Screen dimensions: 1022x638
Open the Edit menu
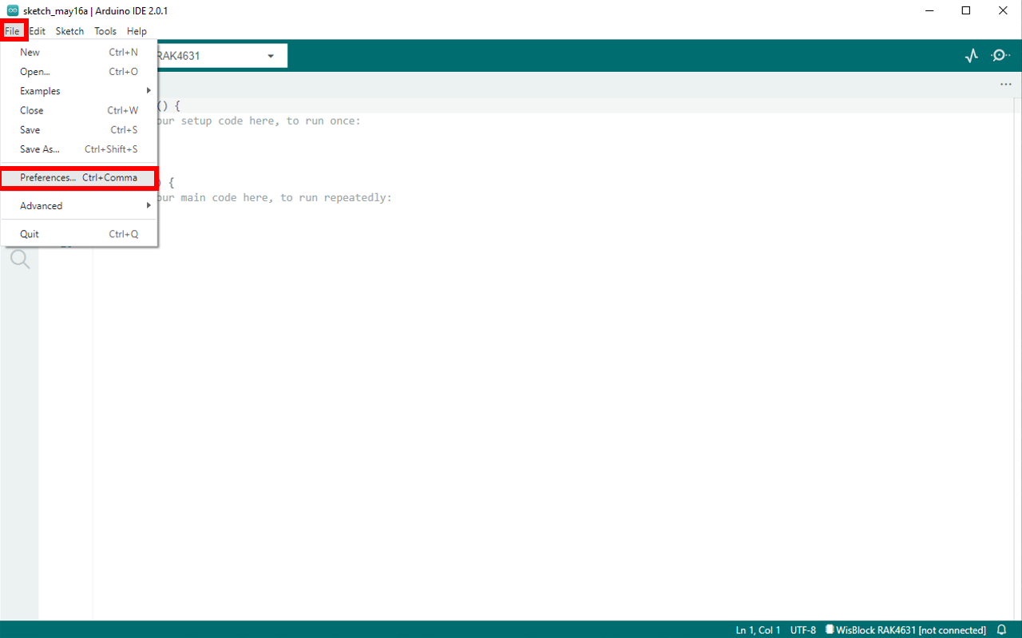click(38, 31)
